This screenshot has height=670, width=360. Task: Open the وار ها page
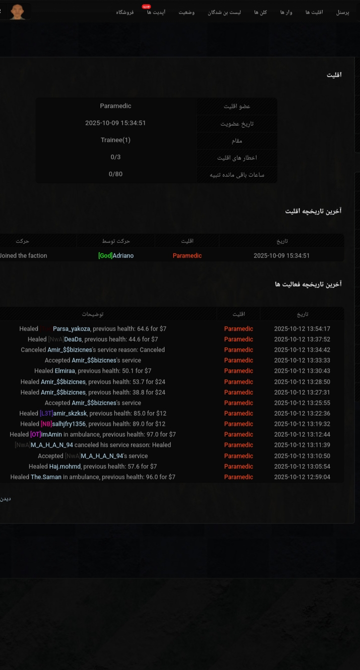click(286, 13)
